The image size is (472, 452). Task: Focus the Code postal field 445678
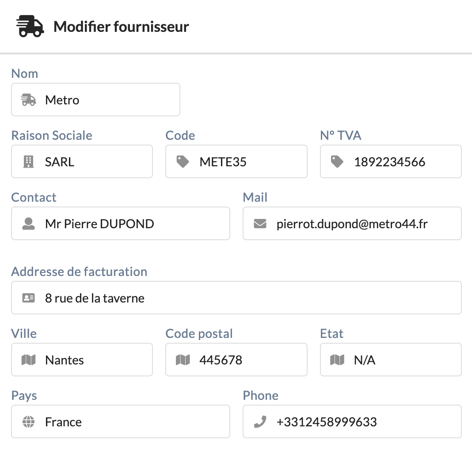(236, 360)
